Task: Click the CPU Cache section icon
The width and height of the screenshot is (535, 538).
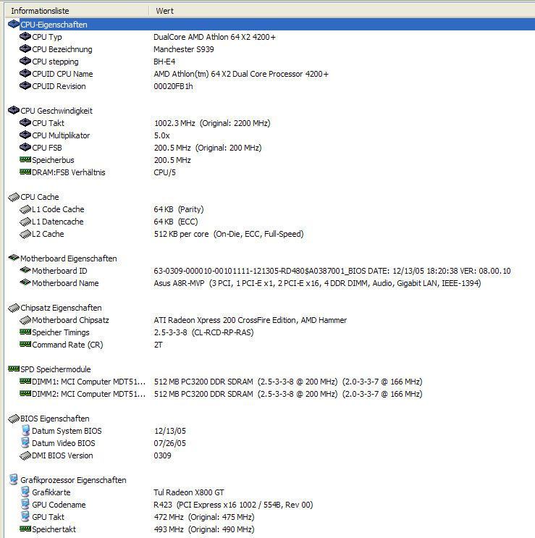Action: tap(14, 197)
